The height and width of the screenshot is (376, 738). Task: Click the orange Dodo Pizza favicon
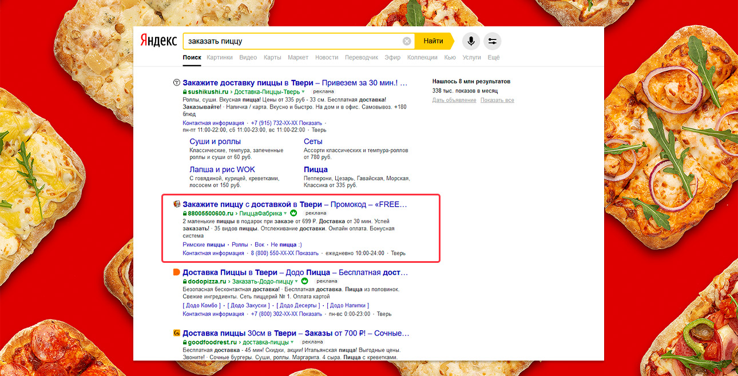pyautogui.click(x=177, y=273)
